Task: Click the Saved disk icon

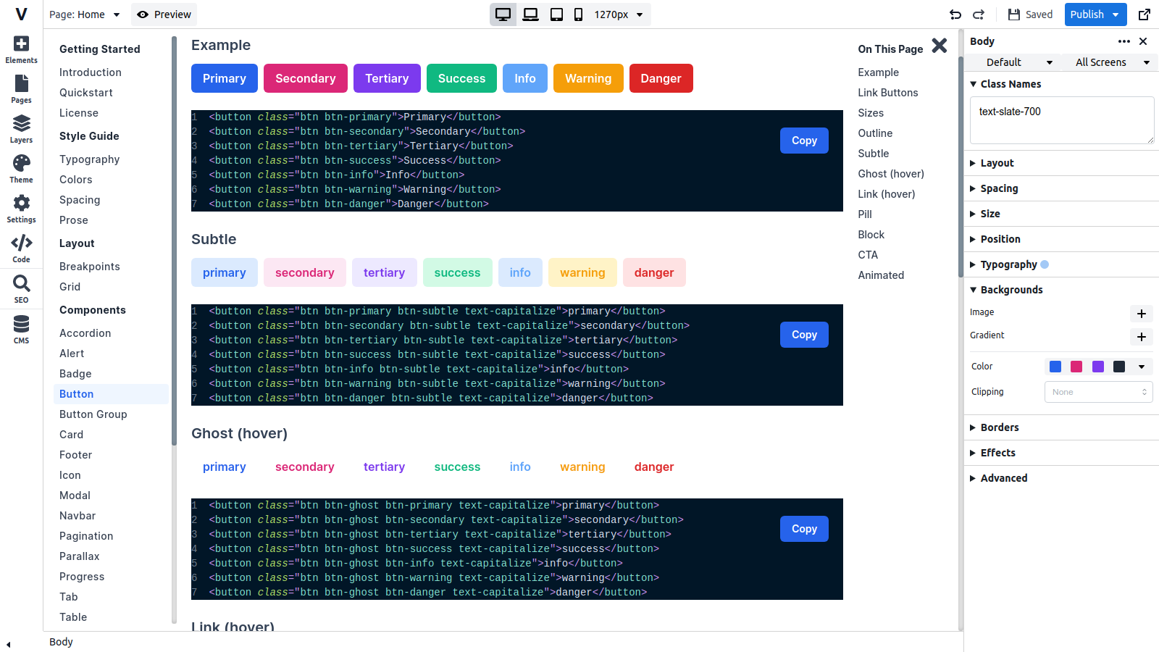Action: pos(1014,14)
